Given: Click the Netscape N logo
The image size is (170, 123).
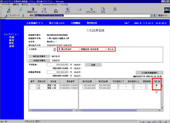Looking at the screenshot, I should (x=167, y=10).
